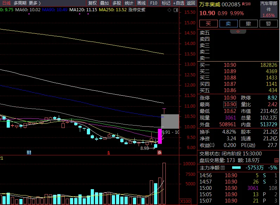Viewport: 280px width, 205px height.
Task: Open the 统计 statistics tool
Action: [129, 3]
